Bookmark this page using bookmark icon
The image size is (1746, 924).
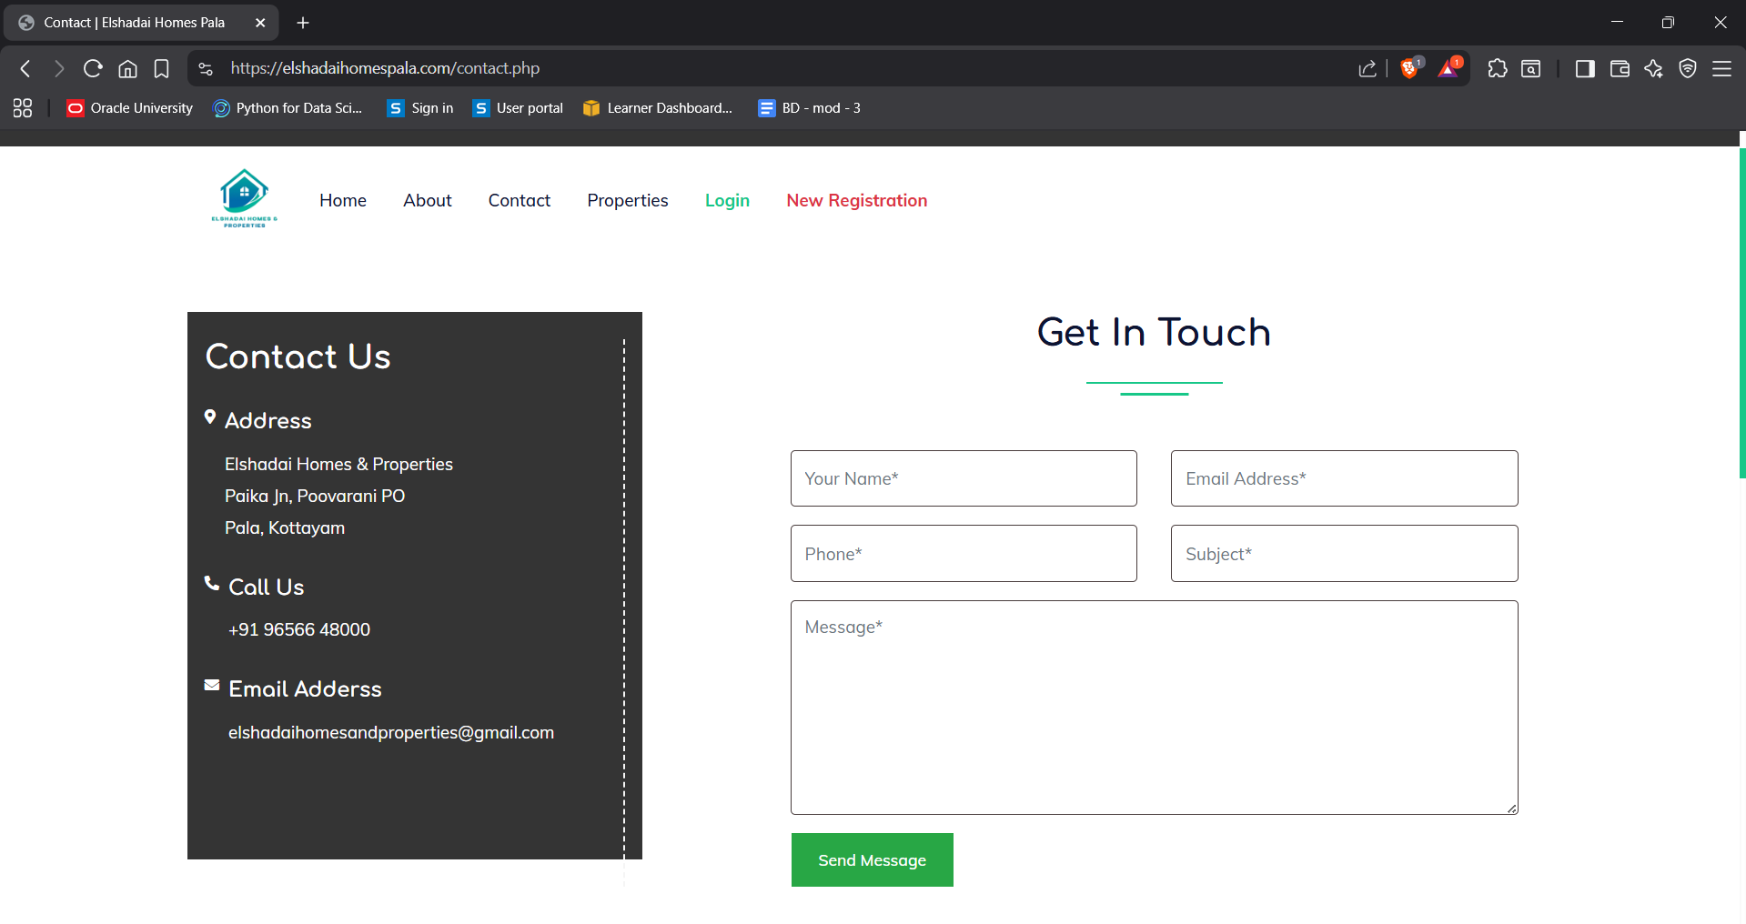tap(162, 69)
